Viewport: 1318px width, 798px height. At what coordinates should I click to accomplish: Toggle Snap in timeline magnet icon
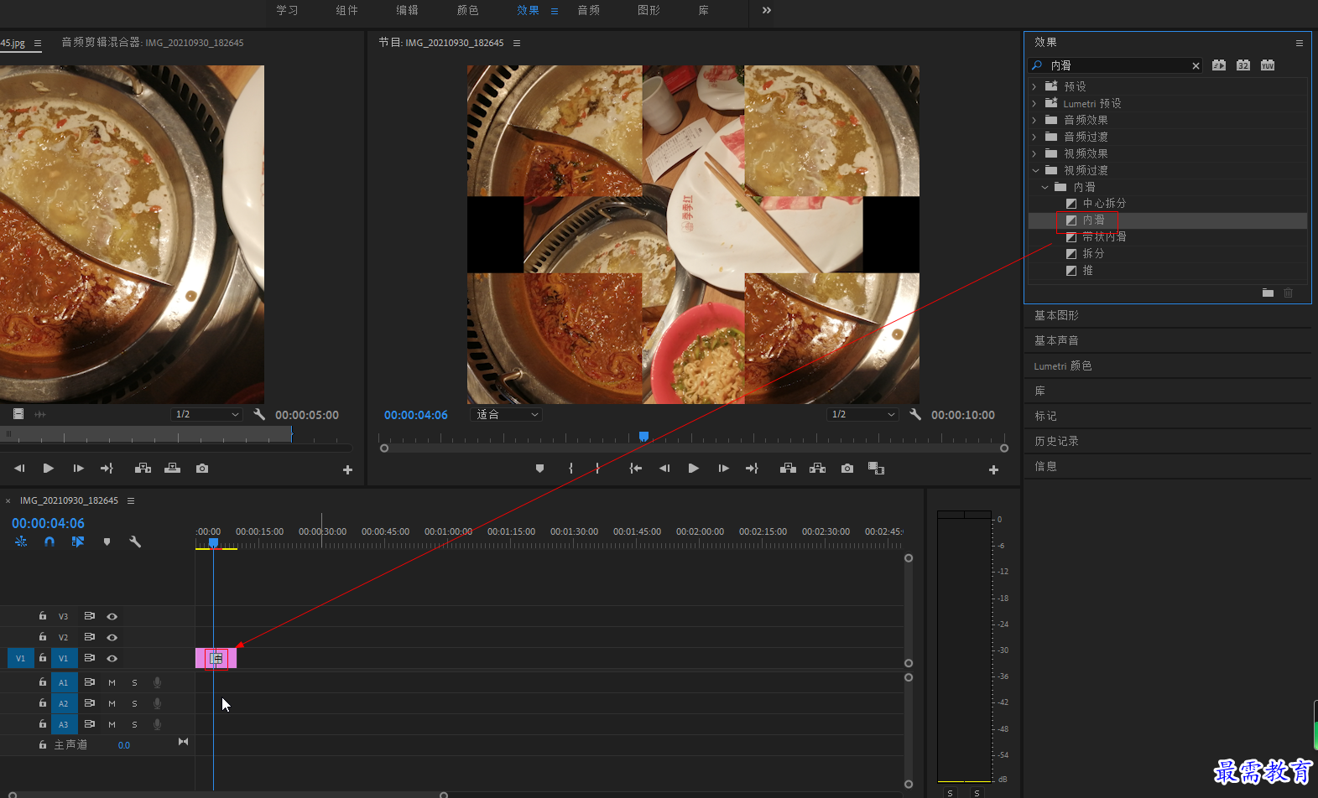tap(49, 541)
